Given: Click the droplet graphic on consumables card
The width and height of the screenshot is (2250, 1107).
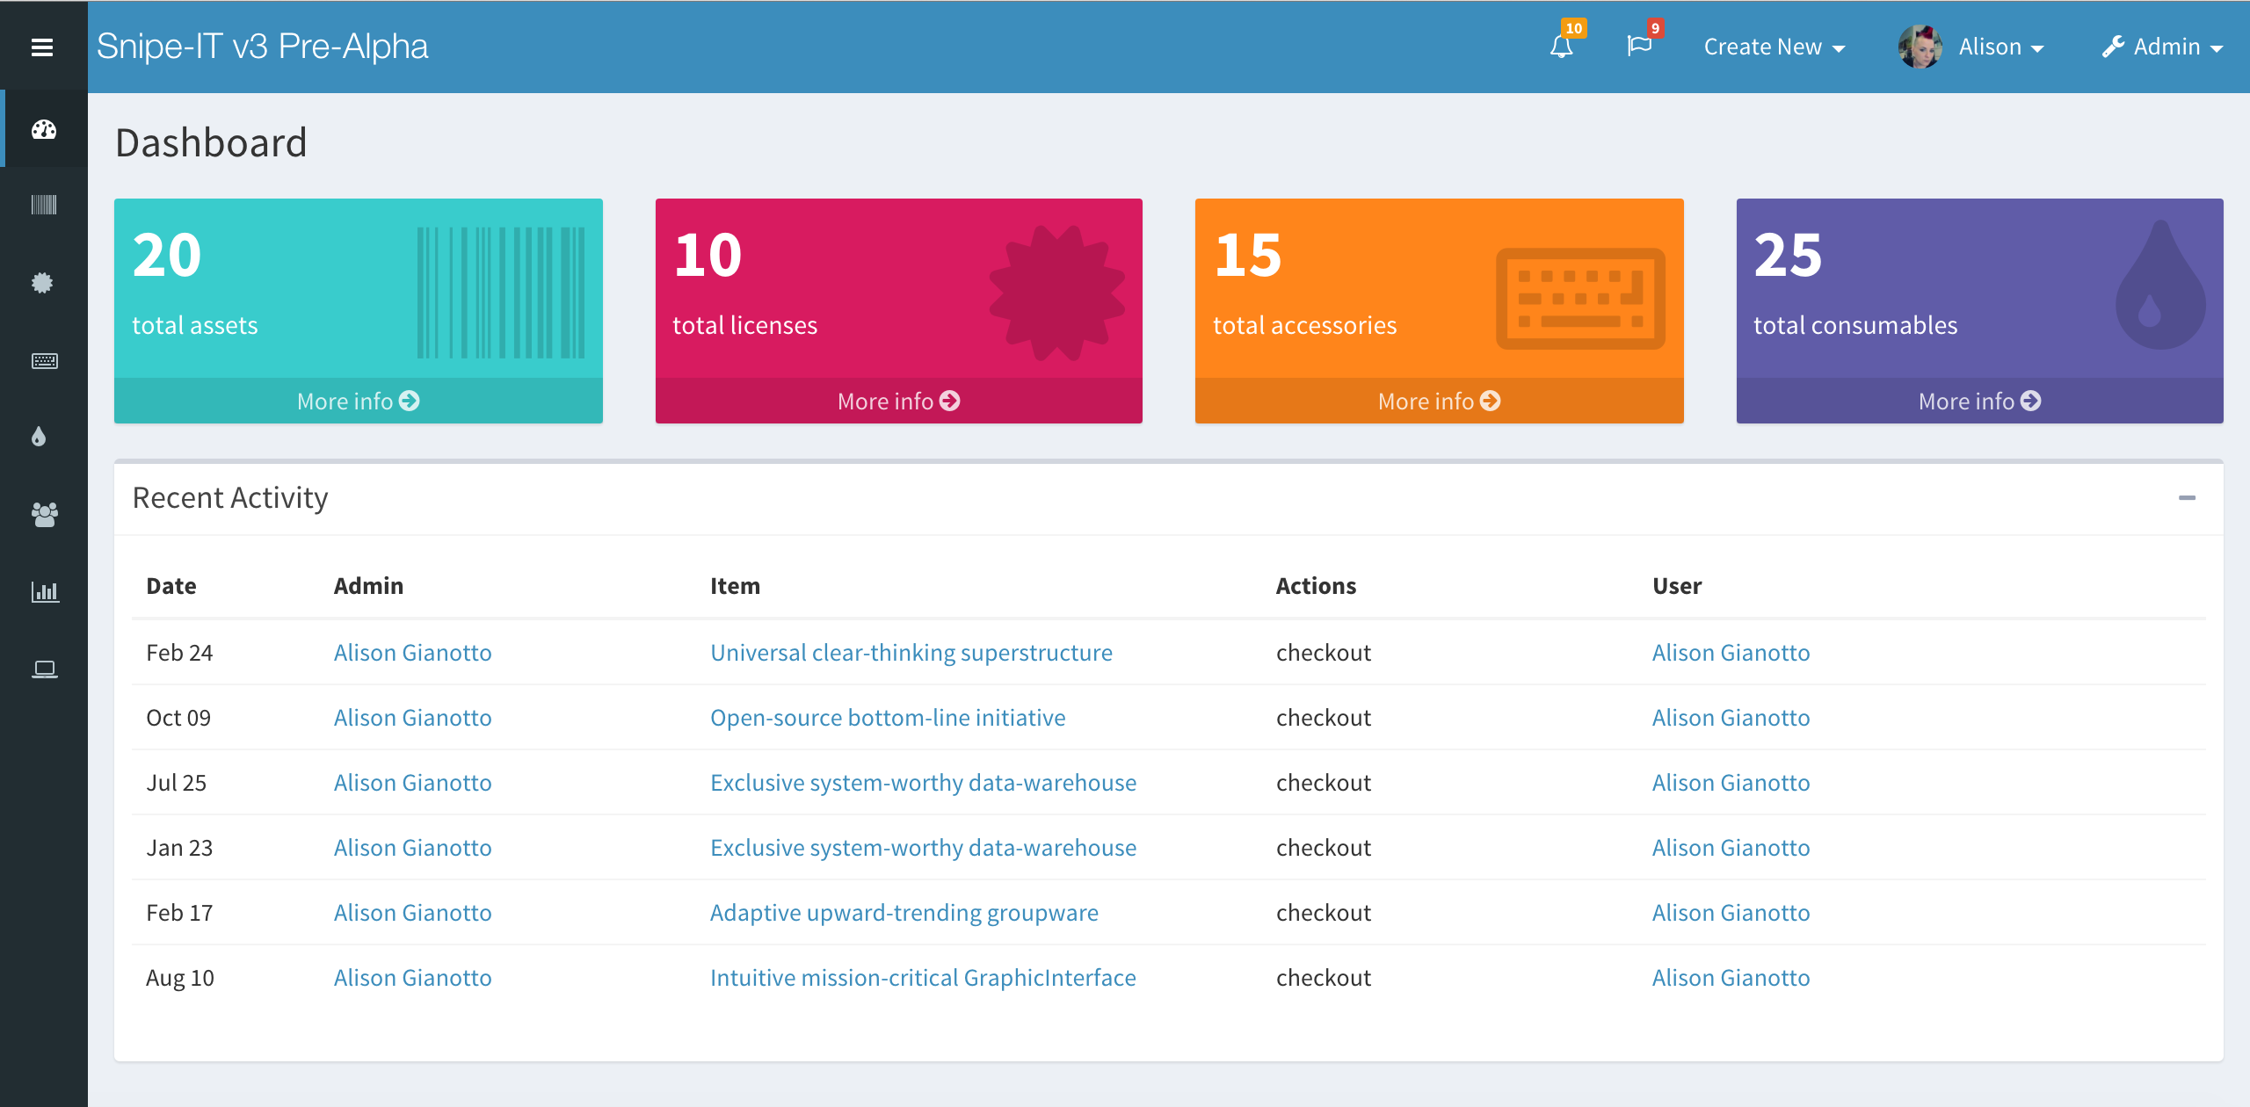Looking at the screenshot, I should pyautogui.click(x=2160, y=286).
